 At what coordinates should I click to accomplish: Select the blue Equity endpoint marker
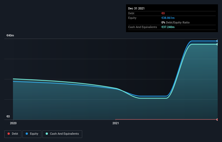(217, 41)
